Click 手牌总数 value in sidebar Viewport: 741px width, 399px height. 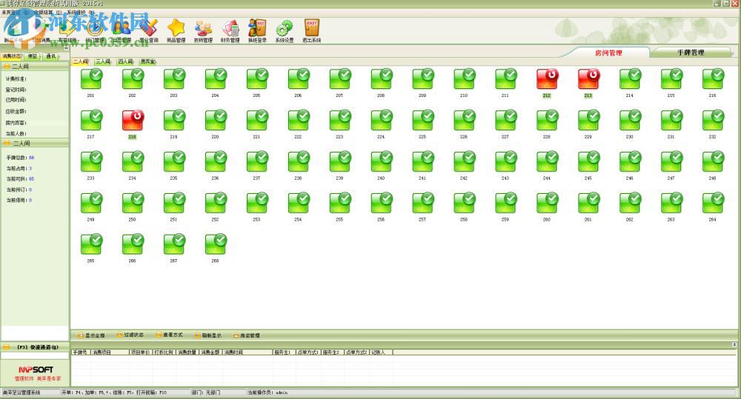point(32,158)
